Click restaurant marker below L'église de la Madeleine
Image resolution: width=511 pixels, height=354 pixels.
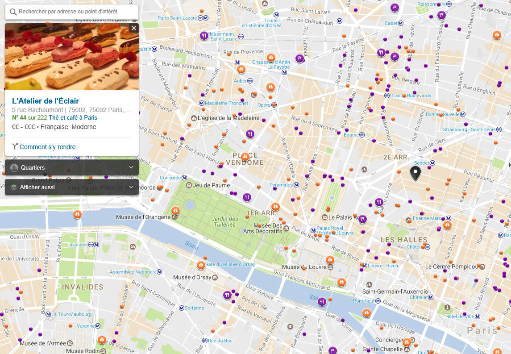point(250,133)
